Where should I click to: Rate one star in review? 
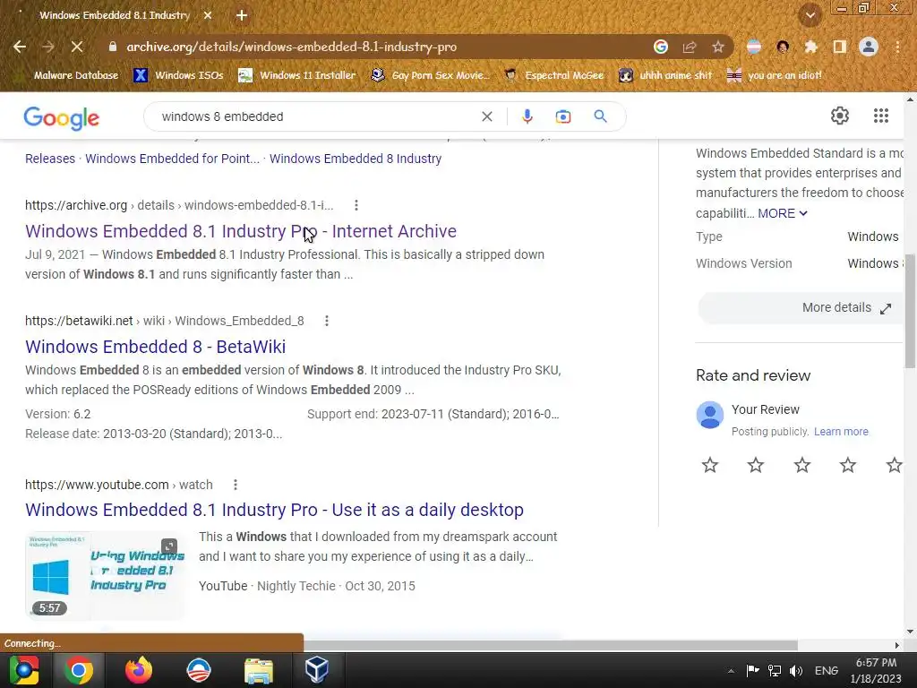[x=710, y=465]
